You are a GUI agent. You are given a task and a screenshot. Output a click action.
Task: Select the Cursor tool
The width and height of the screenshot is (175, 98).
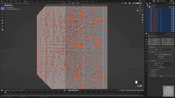(x=2, y=11)
